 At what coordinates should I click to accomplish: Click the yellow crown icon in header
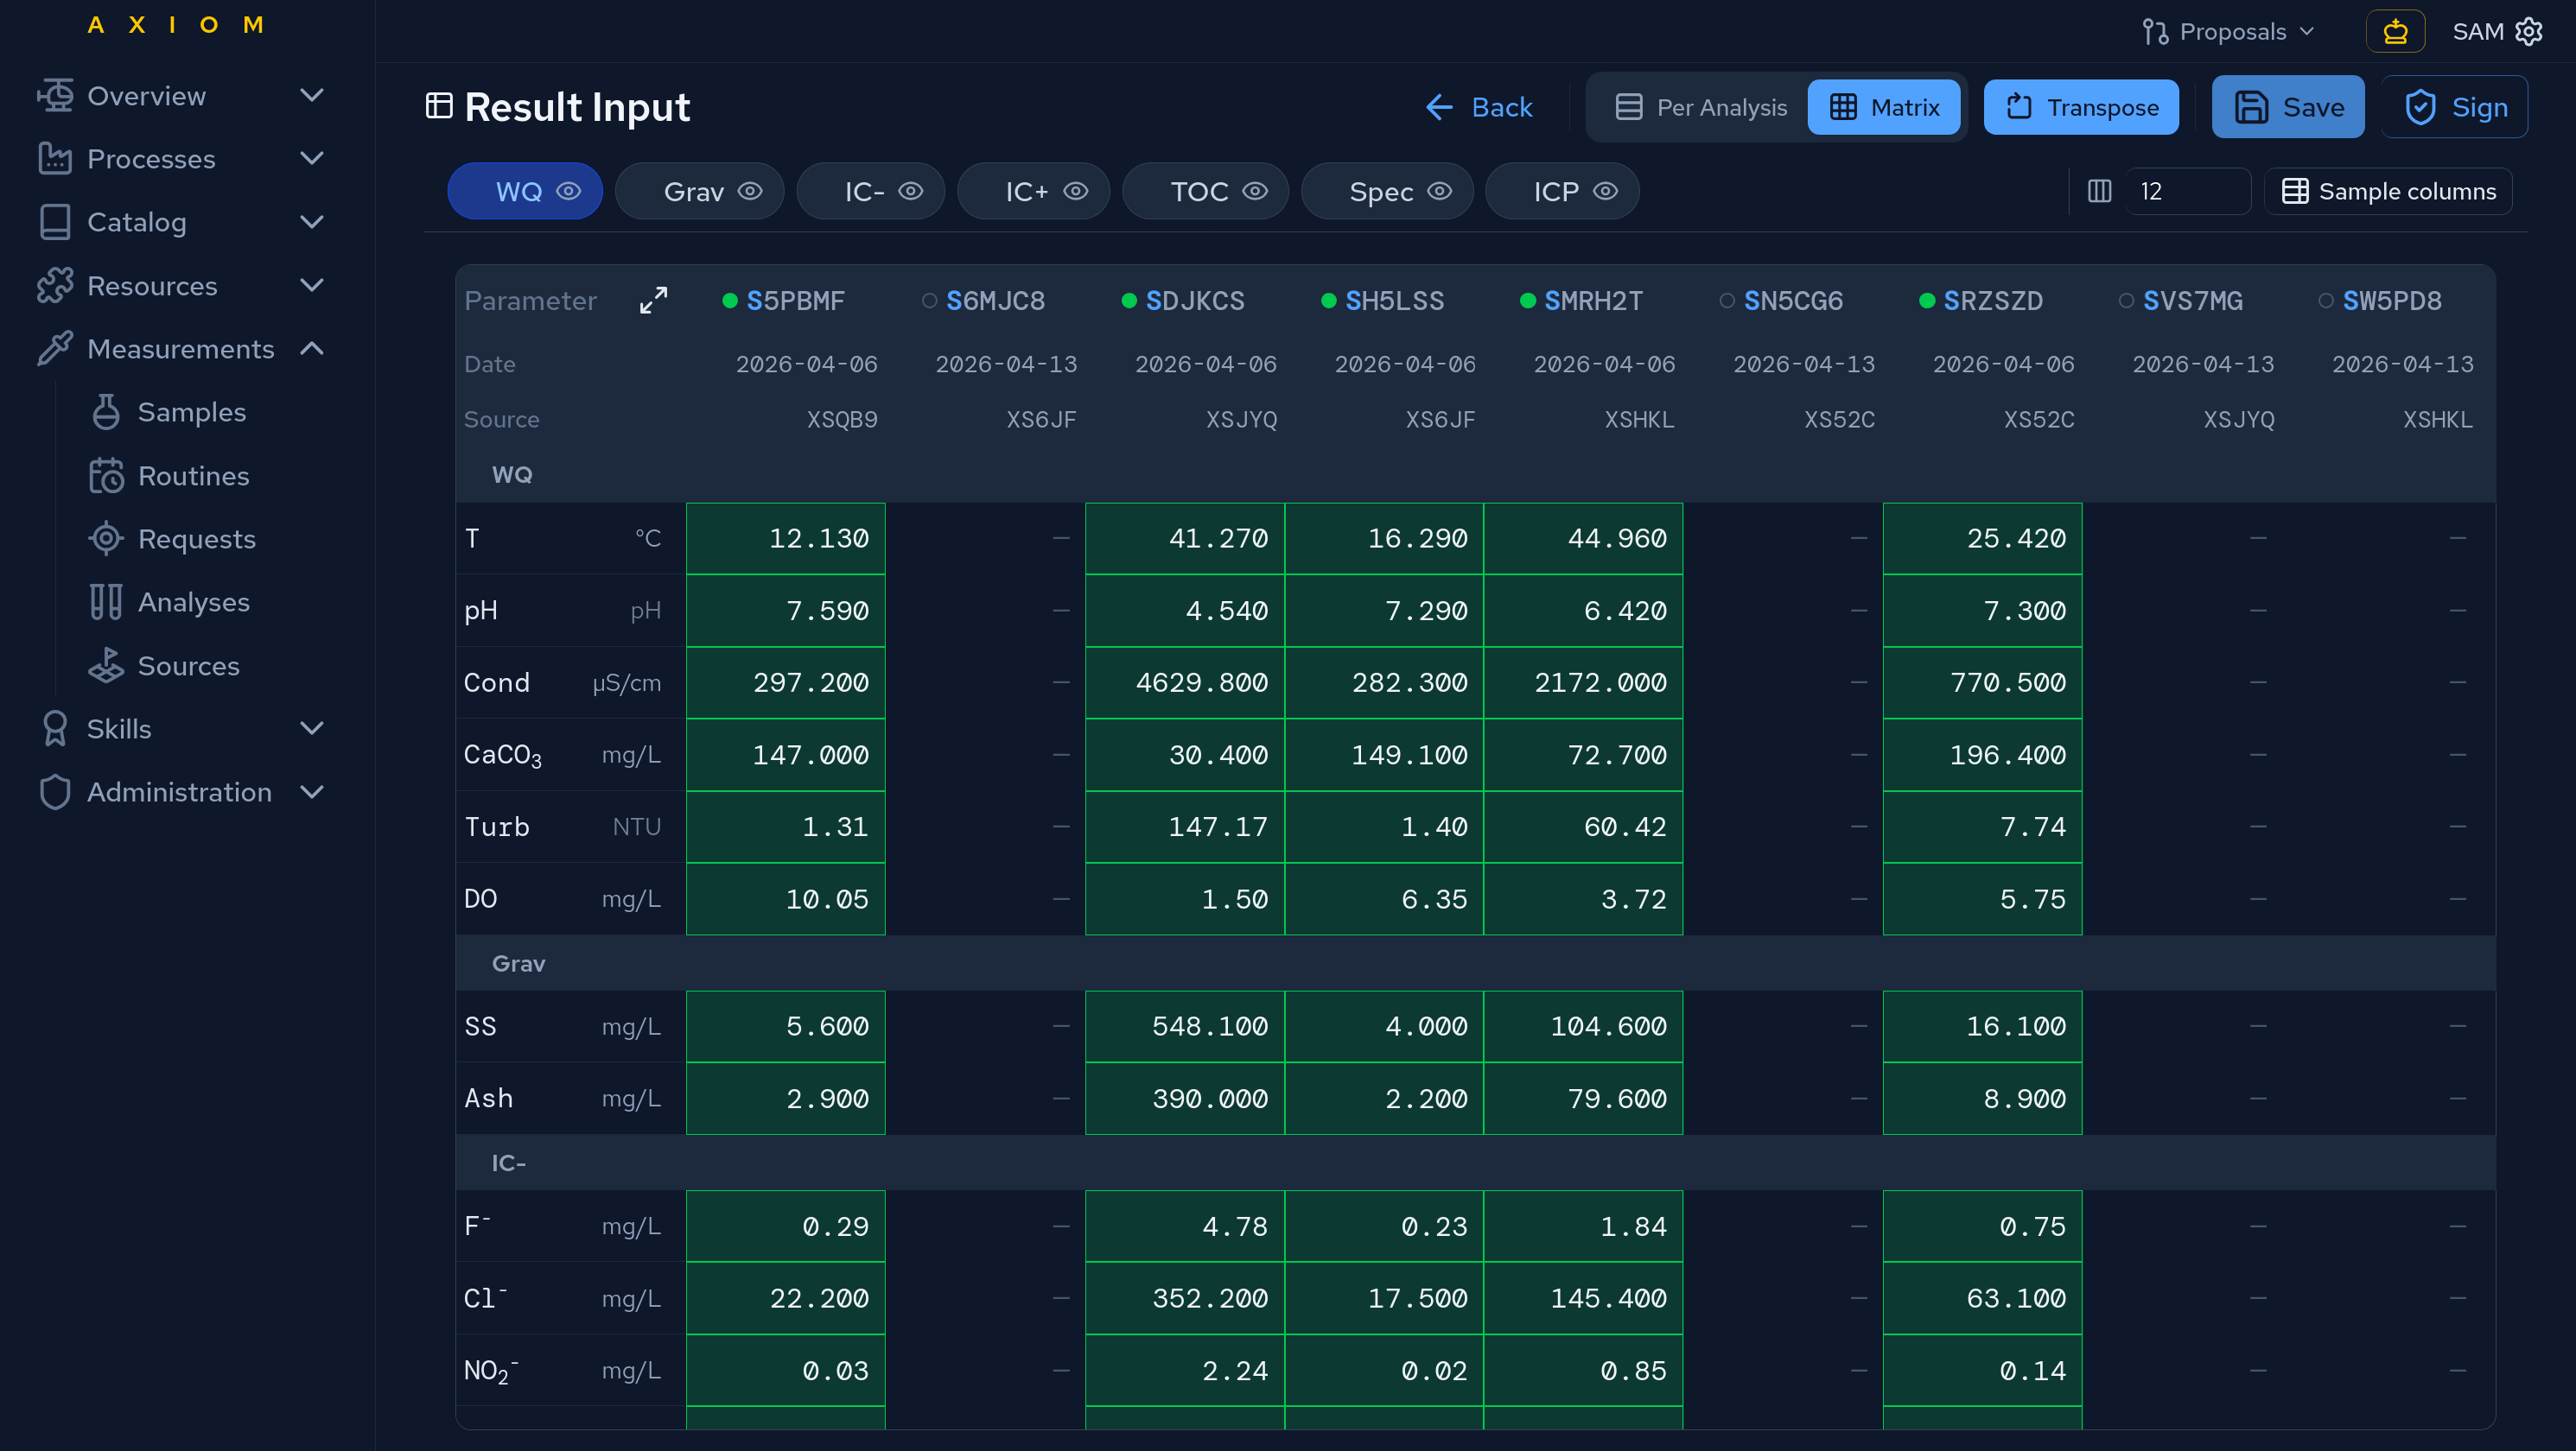(x=2394, y=32)
